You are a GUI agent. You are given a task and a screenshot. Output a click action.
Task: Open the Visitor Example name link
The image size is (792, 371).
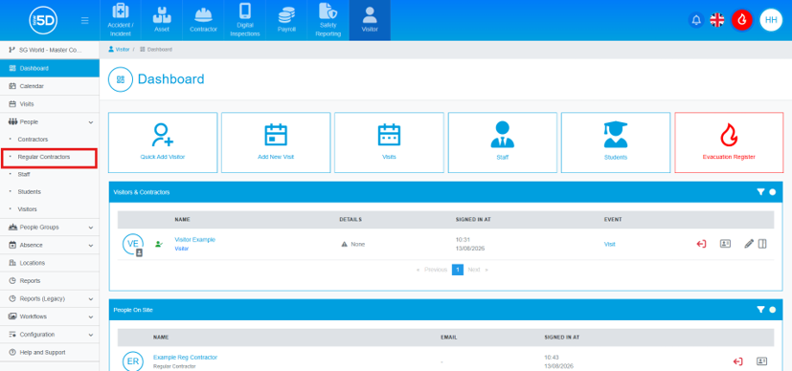click(x=195, y=239)
